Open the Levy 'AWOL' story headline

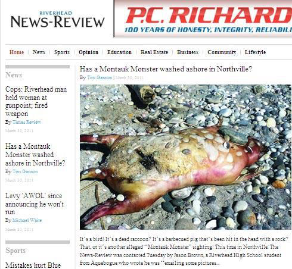point(34,204)
